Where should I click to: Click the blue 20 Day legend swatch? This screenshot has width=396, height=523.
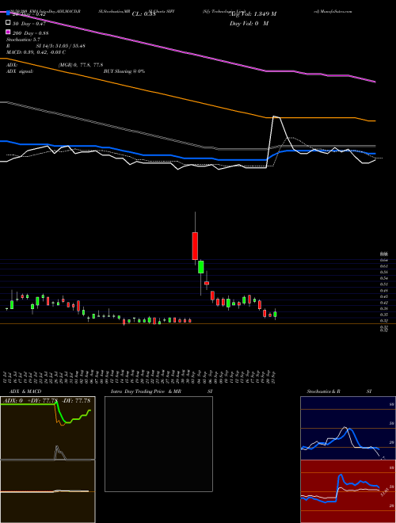pyautogui.click(x=8, y=13)
